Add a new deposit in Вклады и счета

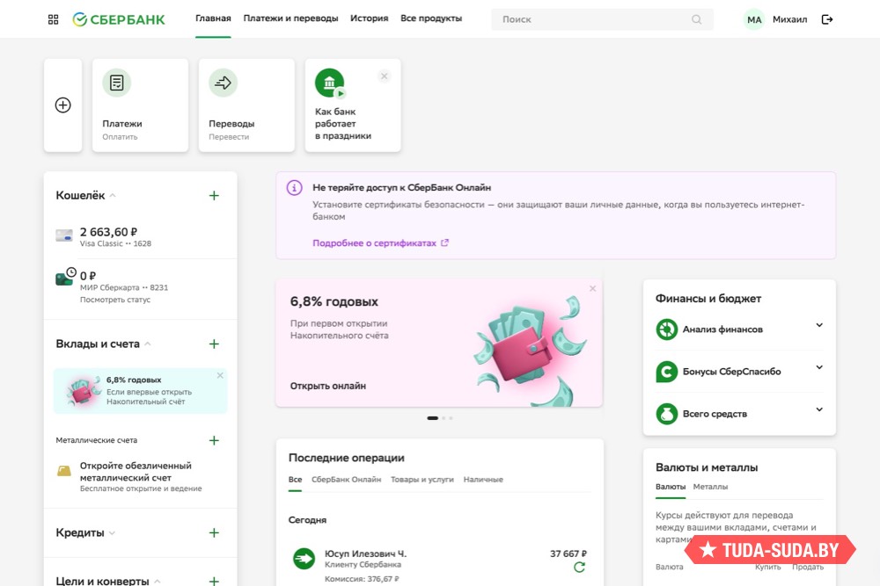(214, 344)
